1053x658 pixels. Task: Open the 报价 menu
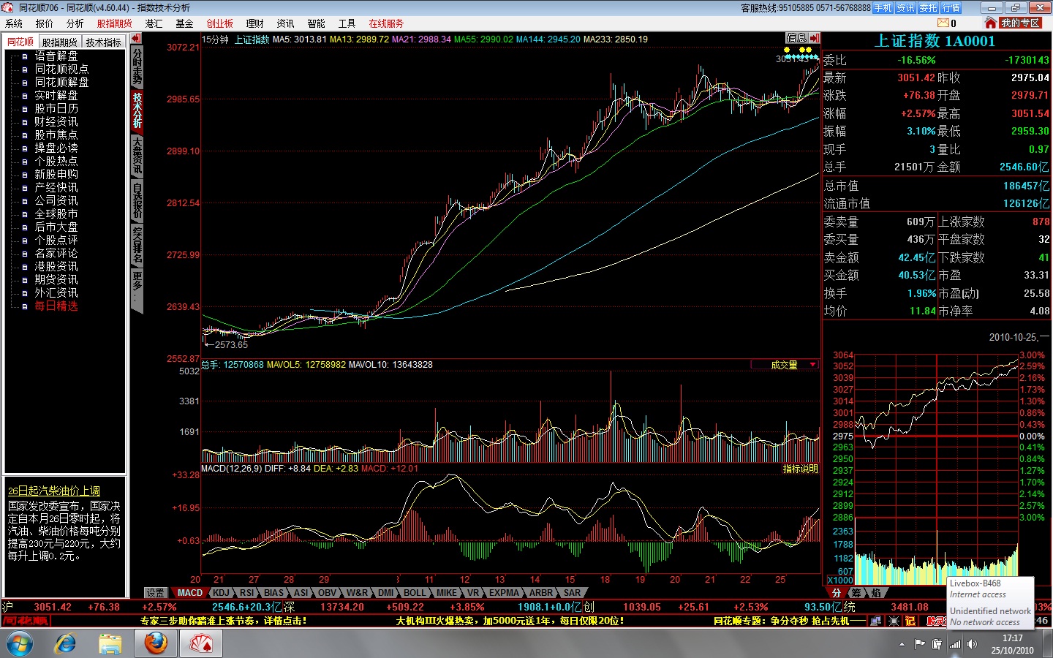(x=45, y=23)
